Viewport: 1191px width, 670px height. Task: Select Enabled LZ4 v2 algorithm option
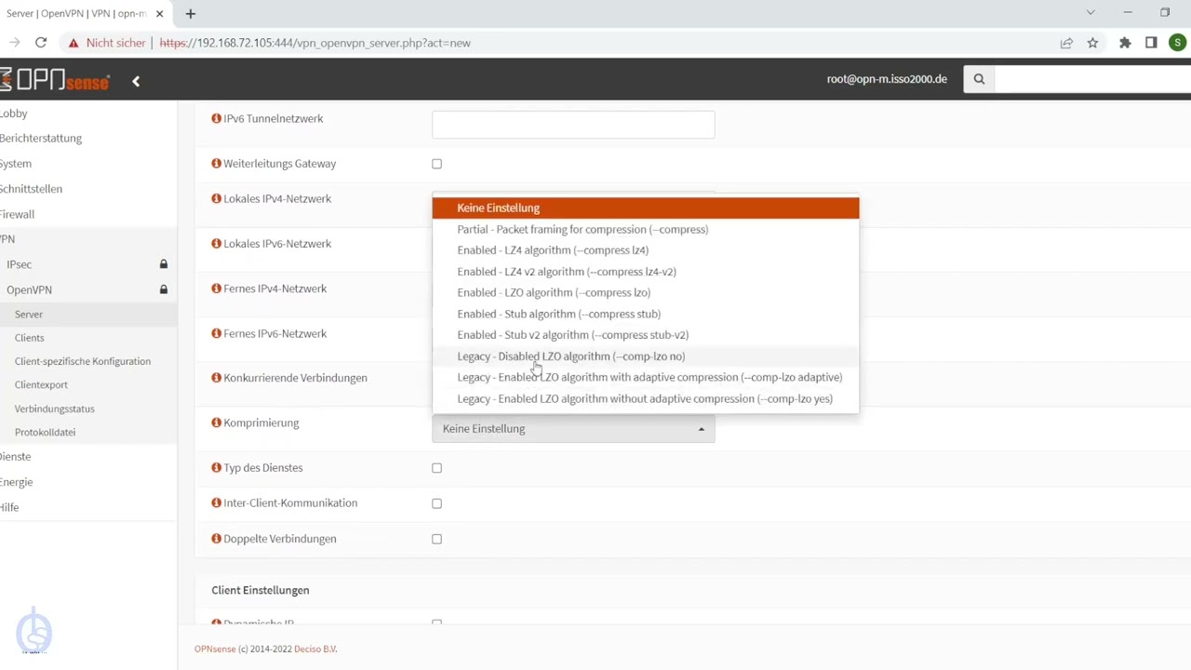[x=646, y=272]
